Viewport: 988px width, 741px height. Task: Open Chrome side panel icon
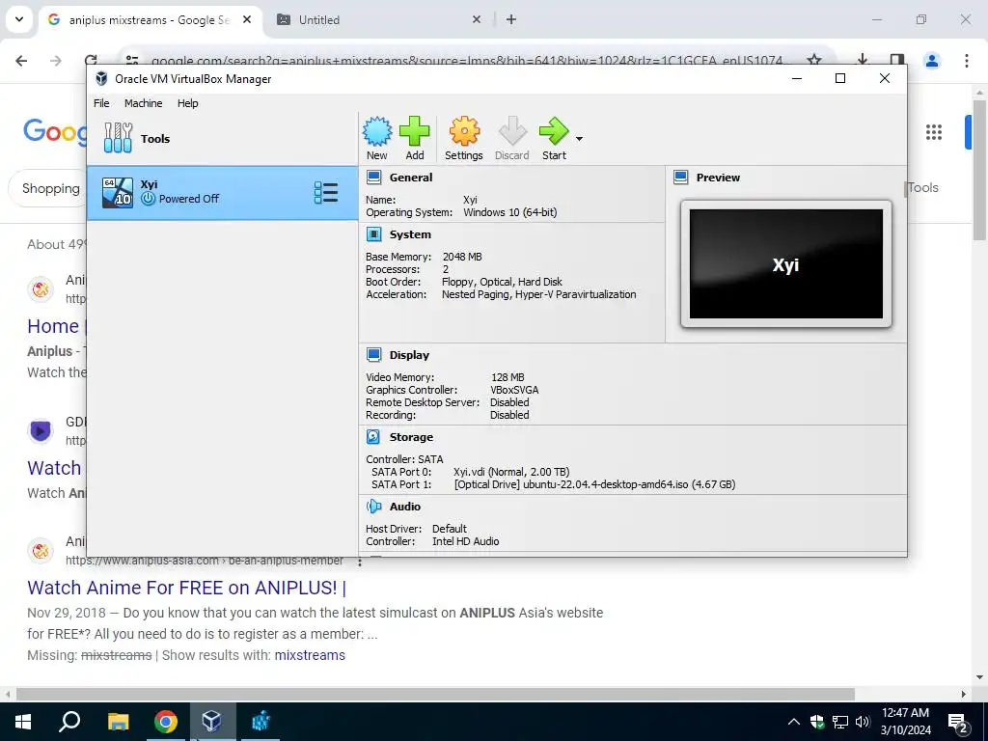896,60
